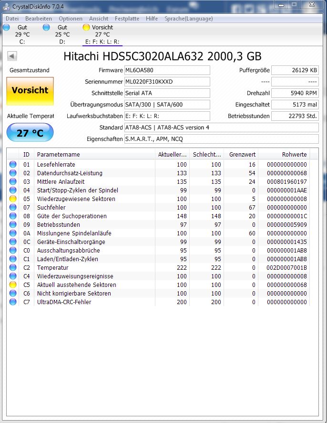Click status orb of Temperatur attribute row

(x=13, y=268)
